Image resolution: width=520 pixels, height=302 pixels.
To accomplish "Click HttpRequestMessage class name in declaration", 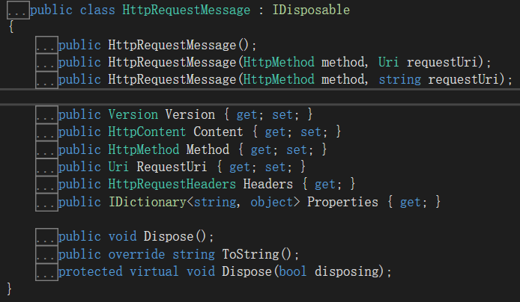I will (187, 10).
